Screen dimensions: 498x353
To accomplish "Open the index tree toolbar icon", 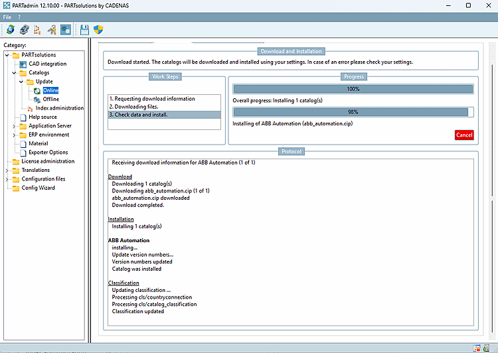I will coord(37,30).
